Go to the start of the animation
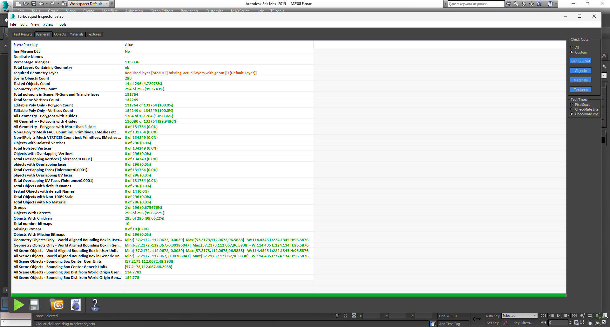This screenshot has width=610, height=327. [x=543, y=316]
